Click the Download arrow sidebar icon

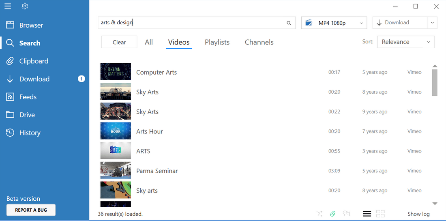pos(10,79)
